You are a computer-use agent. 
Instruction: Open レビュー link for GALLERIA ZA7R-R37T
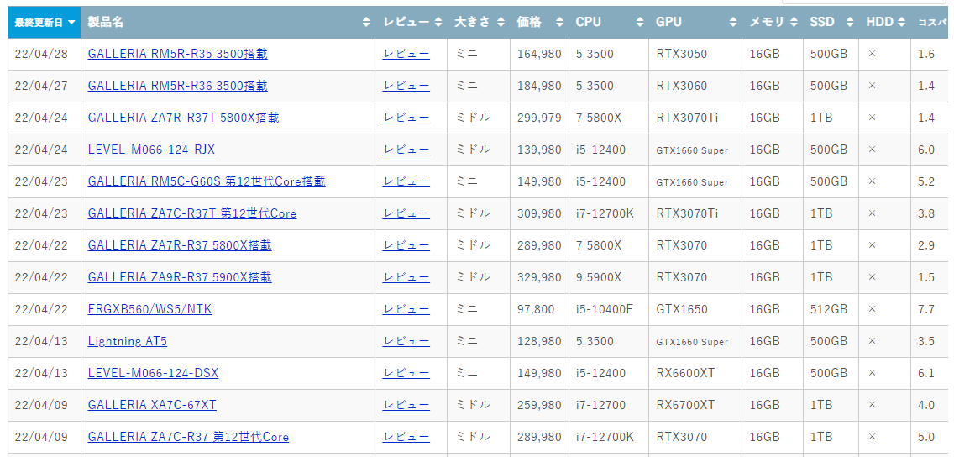406,118
